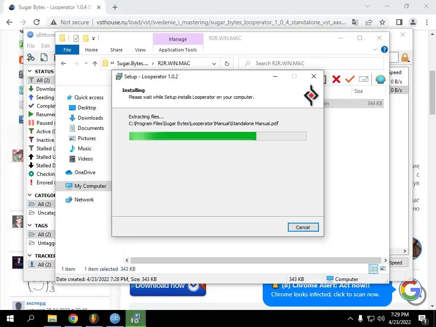The height and width of the screenshot is (327, 436).
Task: Collapse the TRACKERS section in qBittorrent
Action: (x=30, y=255)
